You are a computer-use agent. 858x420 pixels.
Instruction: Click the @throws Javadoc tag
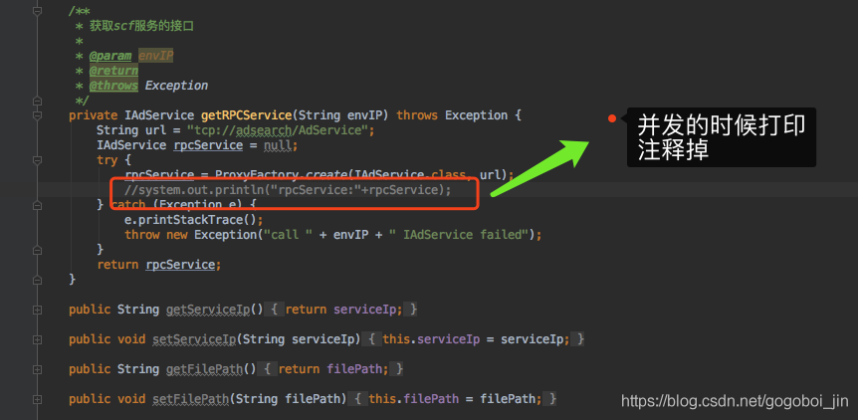(x=113, y=86)
